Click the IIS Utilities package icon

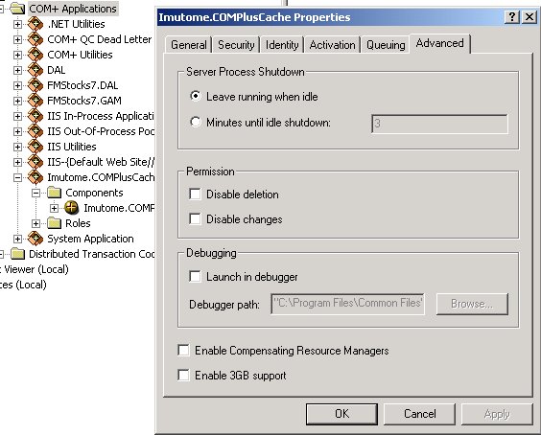(35, 147)
